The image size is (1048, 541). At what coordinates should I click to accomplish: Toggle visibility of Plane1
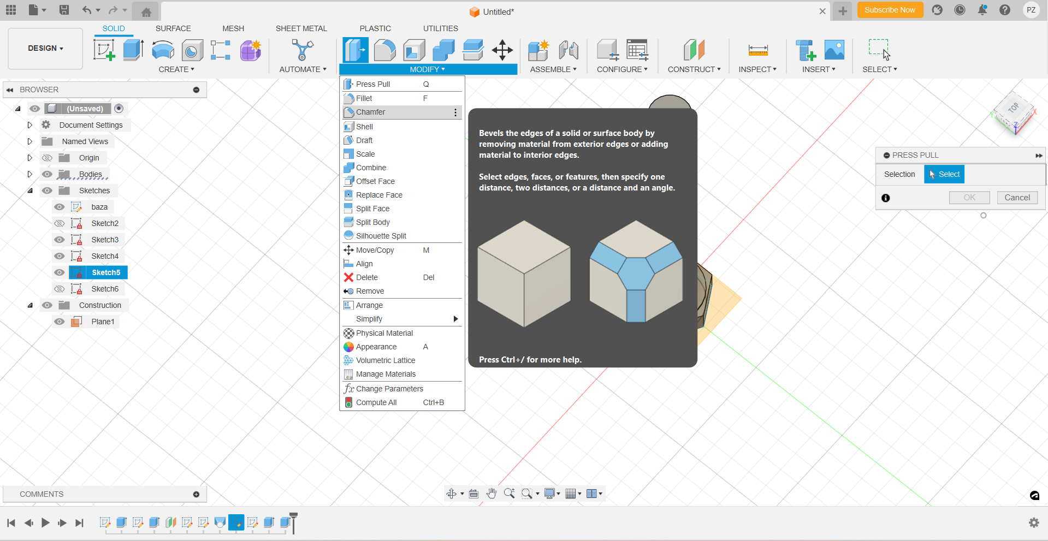(60, 322)
